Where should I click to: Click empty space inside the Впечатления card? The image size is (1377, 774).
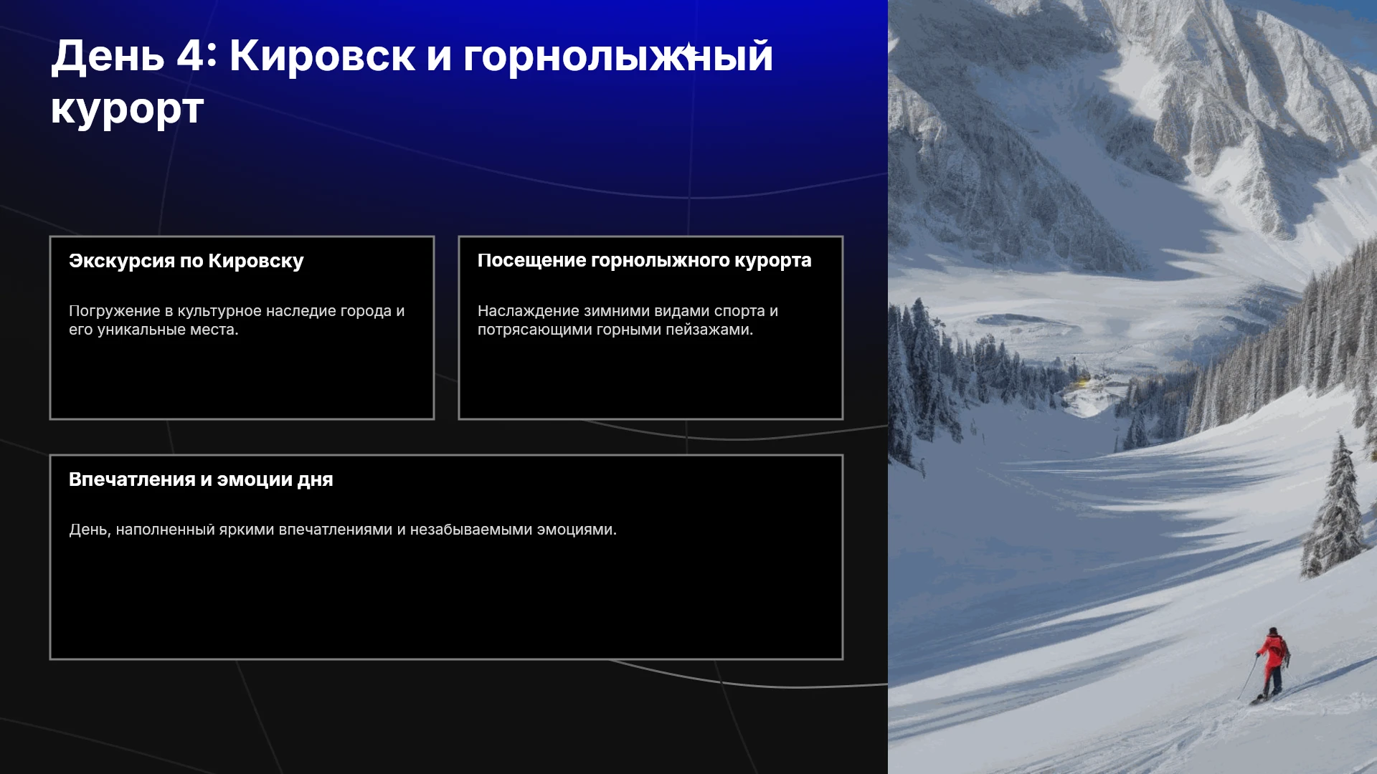[x=446, y=598]
